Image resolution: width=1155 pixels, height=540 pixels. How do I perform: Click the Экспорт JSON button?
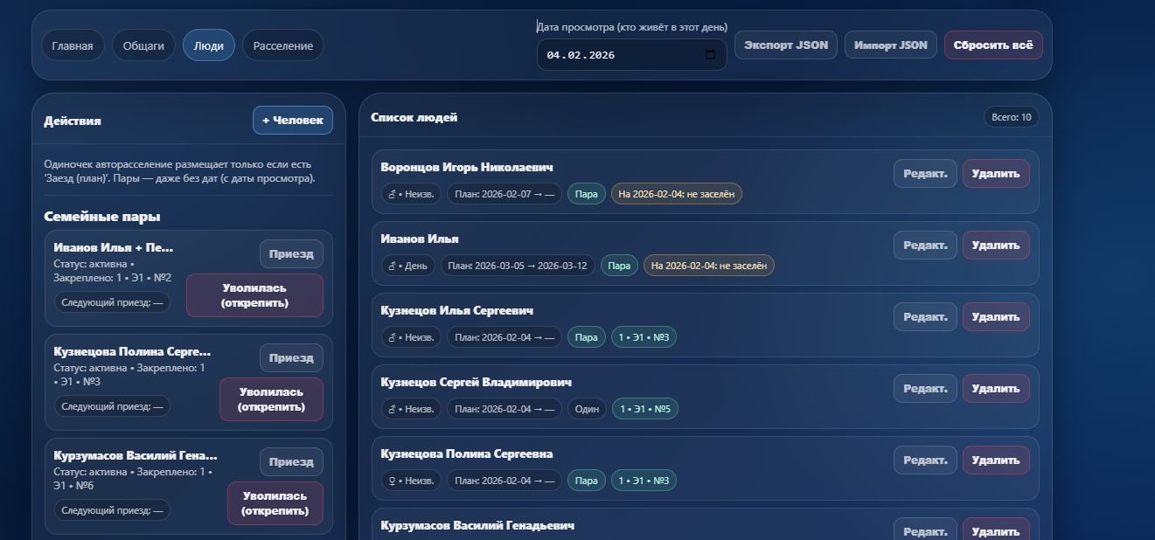coord(785,45)
